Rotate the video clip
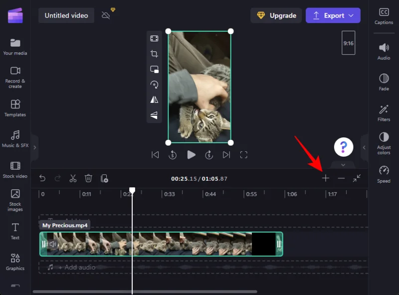Image resolution: width=399 pixels, height=295 pixels. [x=155, y=84]
